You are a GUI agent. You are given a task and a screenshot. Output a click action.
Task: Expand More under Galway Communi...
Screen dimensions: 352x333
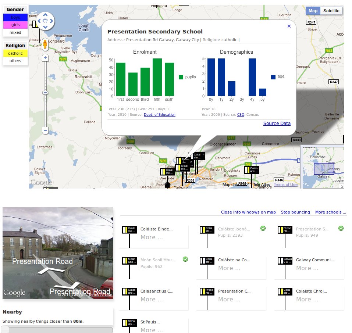pos(307,268)
